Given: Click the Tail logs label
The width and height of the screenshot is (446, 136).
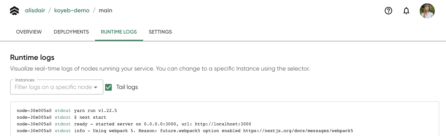Looking at the screenshot, I should 127,87.
